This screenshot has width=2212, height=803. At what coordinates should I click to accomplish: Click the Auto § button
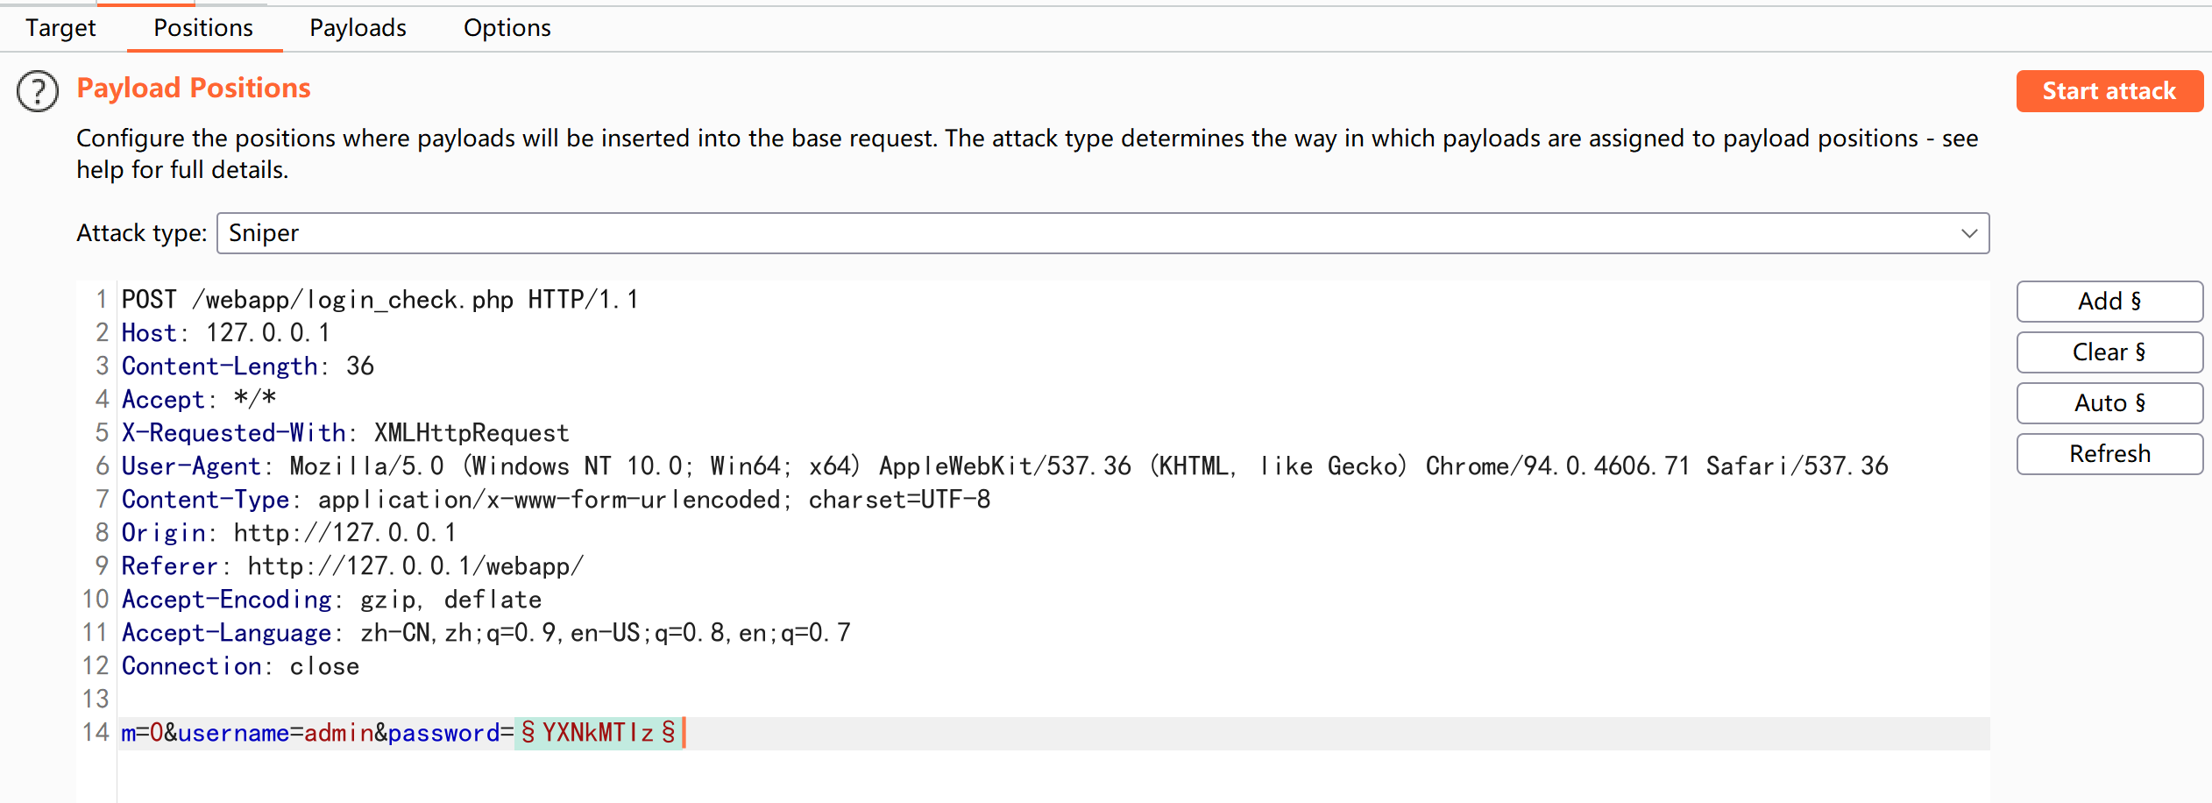[x=2109, y=403]
